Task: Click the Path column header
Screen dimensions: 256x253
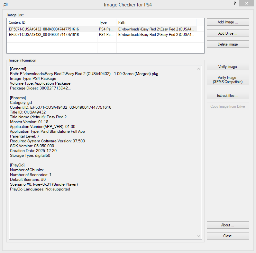Action: pos(157,22)
